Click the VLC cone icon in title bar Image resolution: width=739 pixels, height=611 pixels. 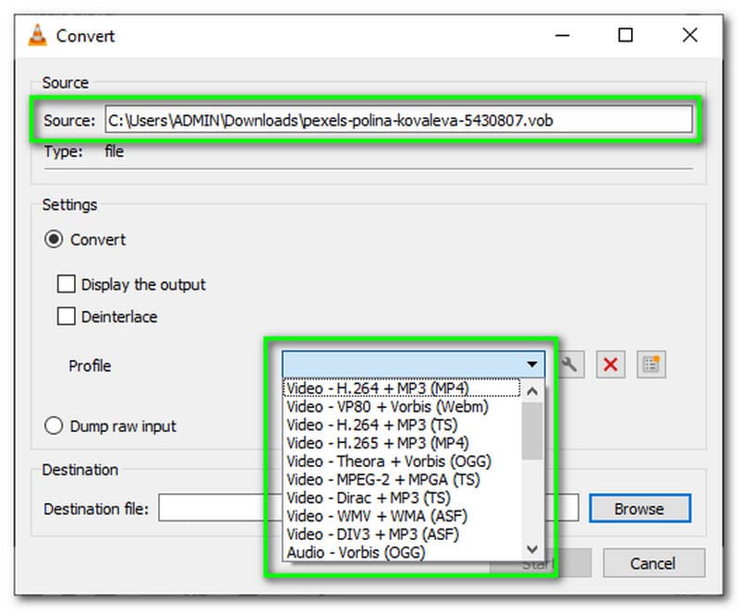tap(35, 36)
